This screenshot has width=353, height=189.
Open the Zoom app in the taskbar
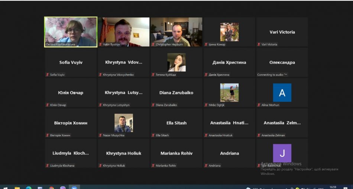[74, 188]
